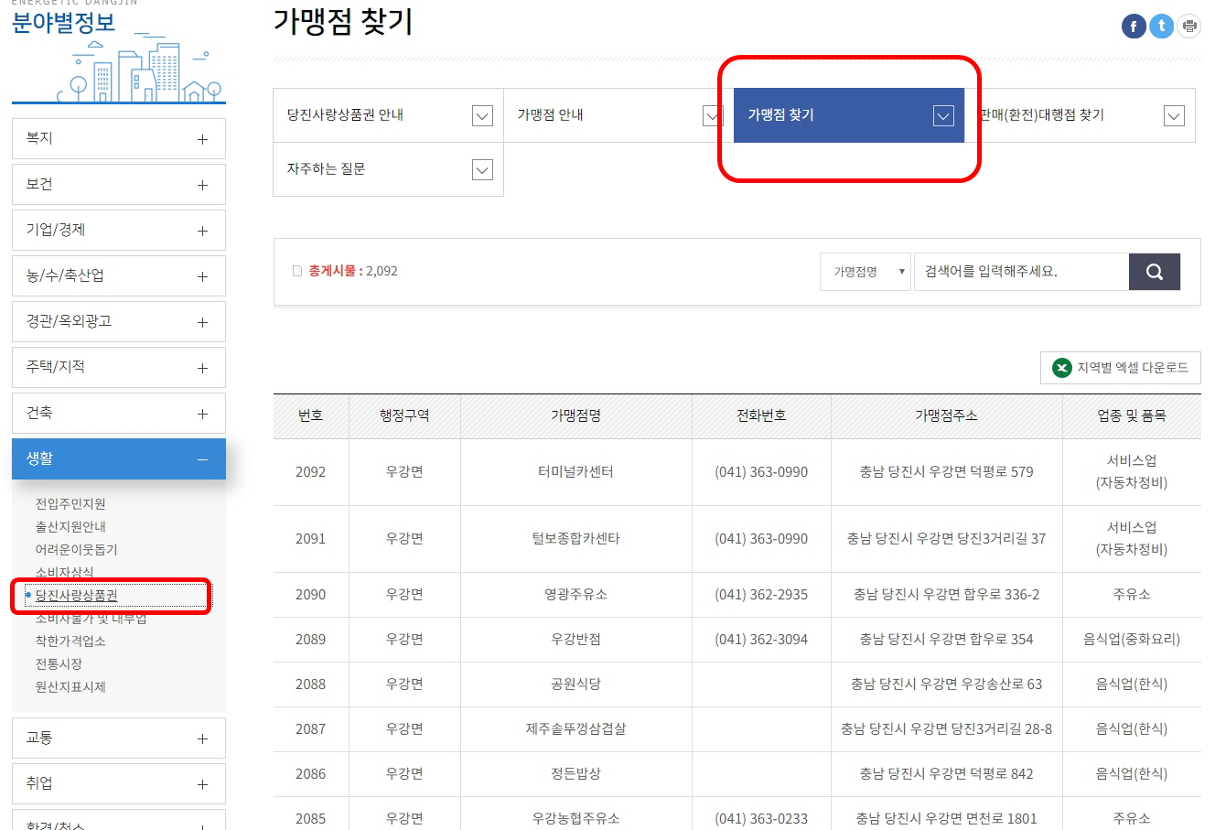Open the 가맹점명 search type dropdown
Viewport: 1215px width, 830px height.
866,272
